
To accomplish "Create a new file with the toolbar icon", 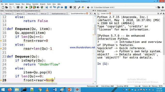I will click(3, 7).
